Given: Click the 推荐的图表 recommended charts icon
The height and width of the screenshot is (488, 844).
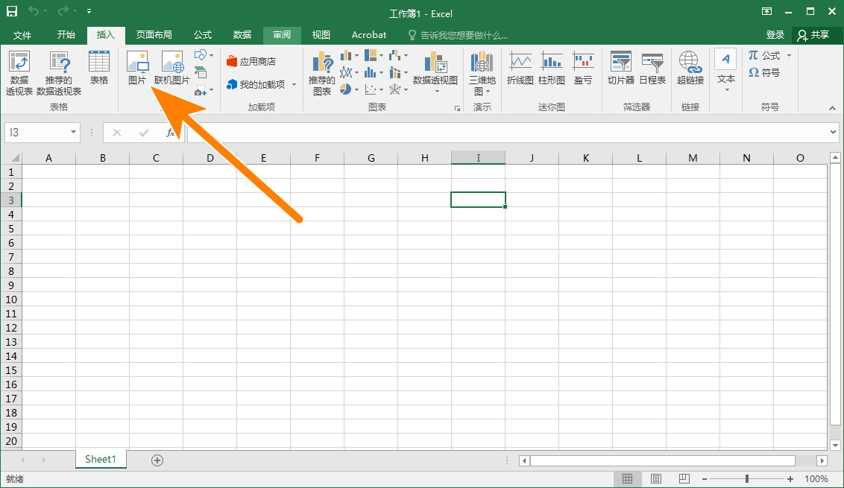Looking at the screenshot, I should tap(322, 72).
